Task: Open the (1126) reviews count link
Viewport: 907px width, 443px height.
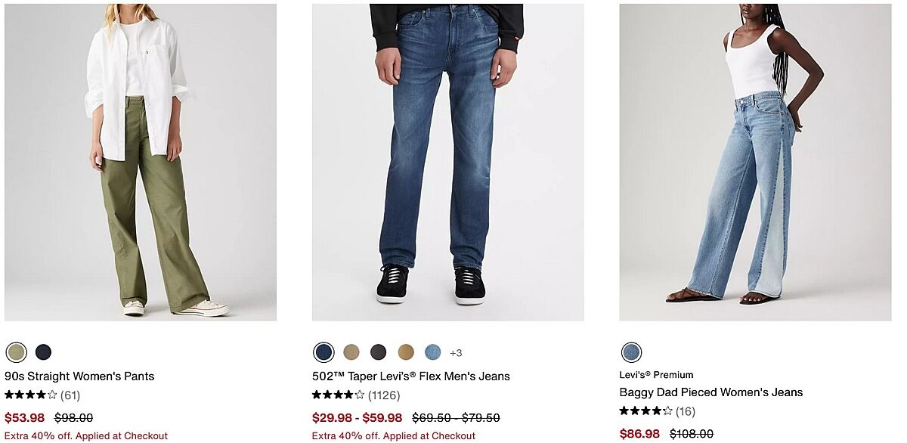Action: coord(384,395)
